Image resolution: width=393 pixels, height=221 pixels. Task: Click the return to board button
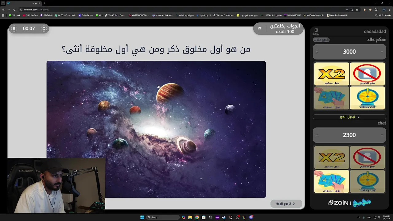286,204
